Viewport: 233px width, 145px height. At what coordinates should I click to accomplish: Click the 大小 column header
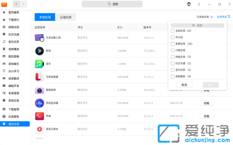tap(120, 27)
